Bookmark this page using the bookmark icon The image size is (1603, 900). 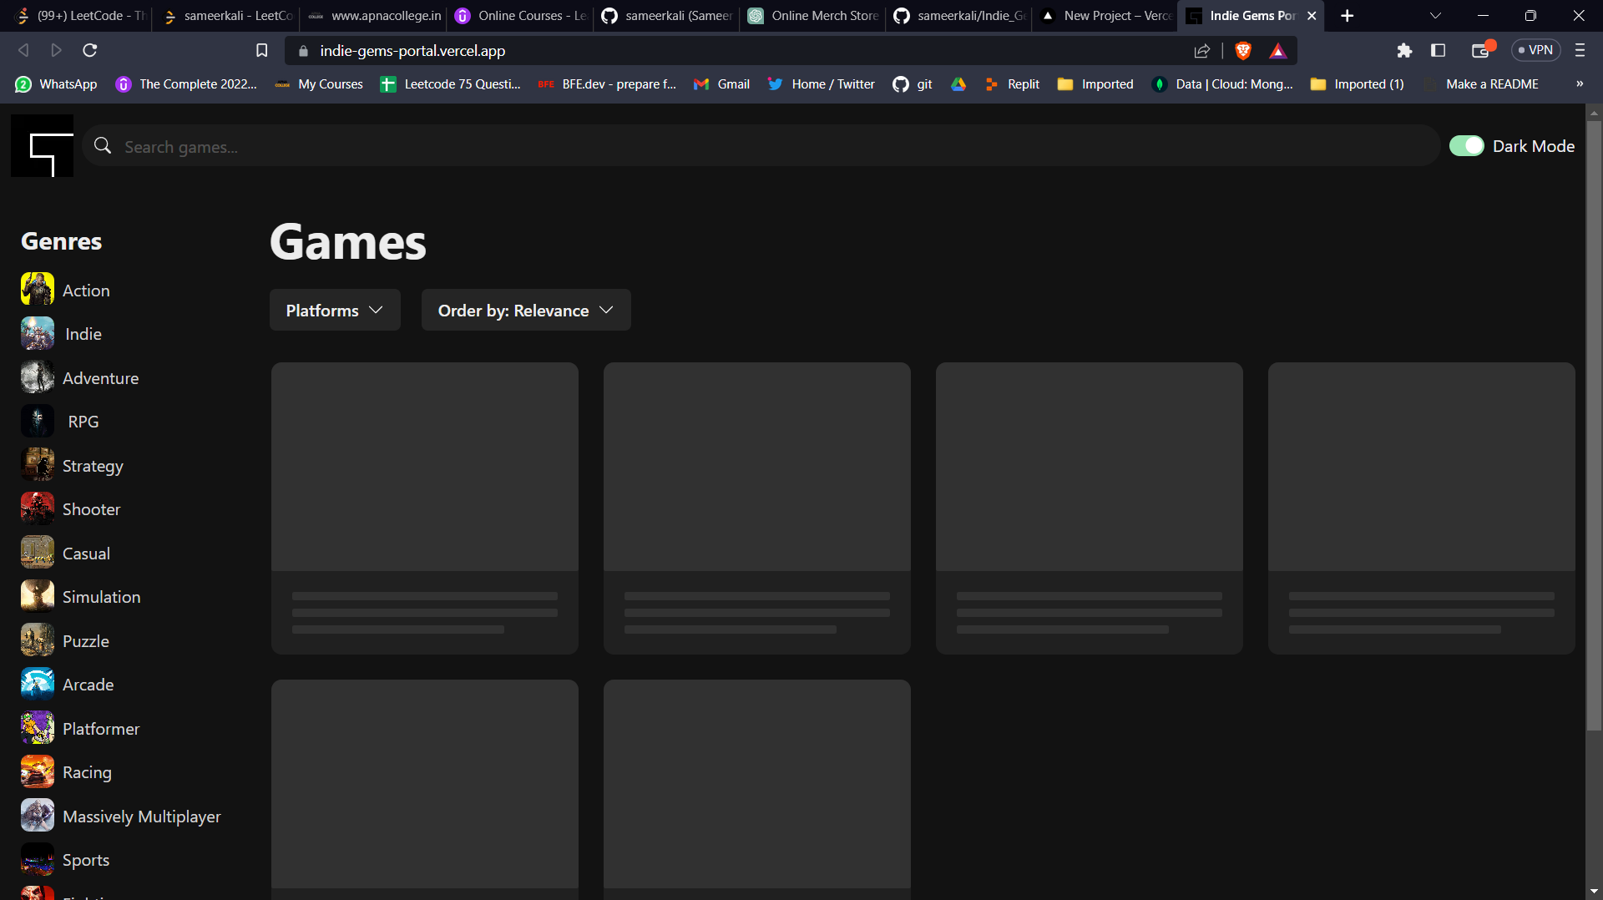261,50
